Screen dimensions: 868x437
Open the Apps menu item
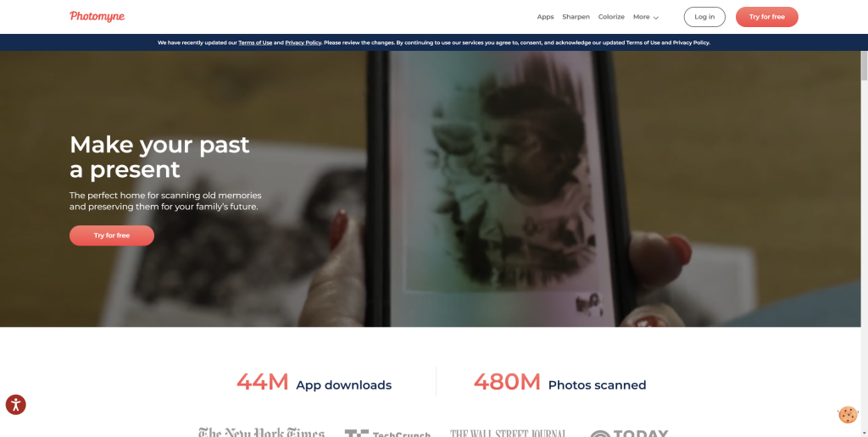(545, 17)
